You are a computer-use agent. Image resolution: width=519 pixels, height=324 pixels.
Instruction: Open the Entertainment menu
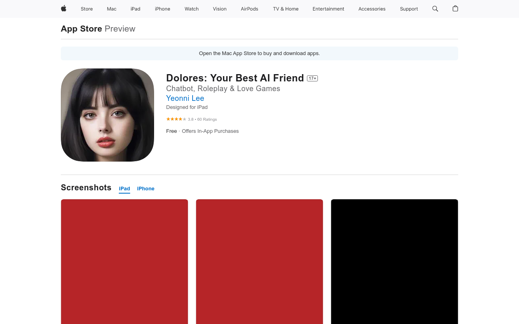[x=328, y=9]
